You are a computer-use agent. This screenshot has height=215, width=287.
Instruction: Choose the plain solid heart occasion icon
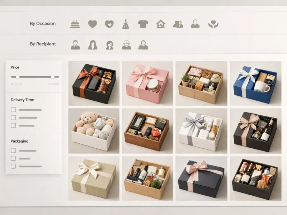[93, 24]
